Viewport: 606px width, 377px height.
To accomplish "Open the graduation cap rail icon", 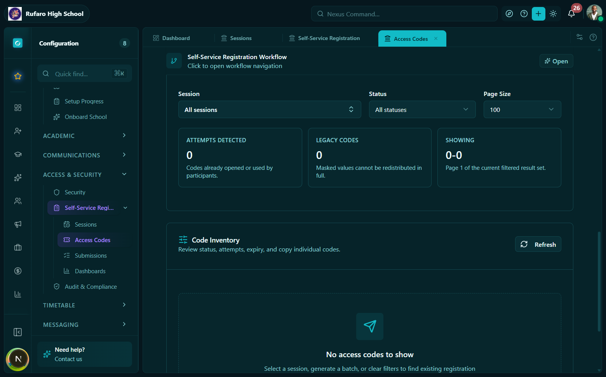I will 17,154.
